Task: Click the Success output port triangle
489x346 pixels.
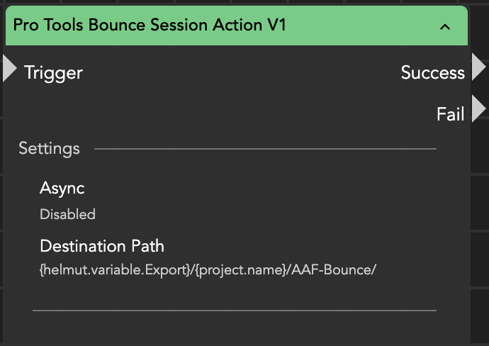Action: [478, 67]
